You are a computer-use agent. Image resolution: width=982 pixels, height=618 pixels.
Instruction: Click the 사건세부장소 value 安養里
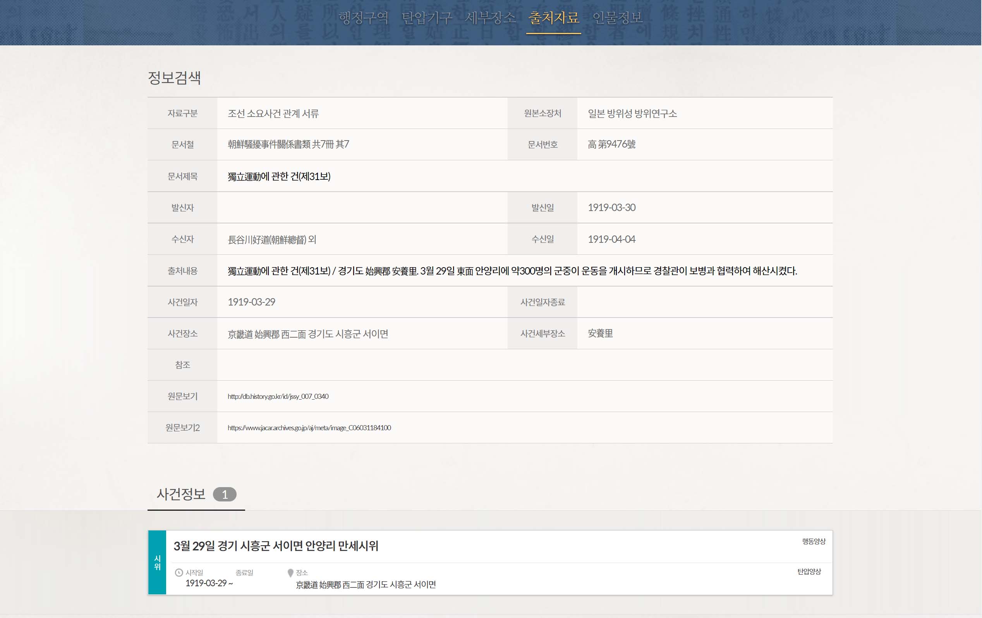600,333
